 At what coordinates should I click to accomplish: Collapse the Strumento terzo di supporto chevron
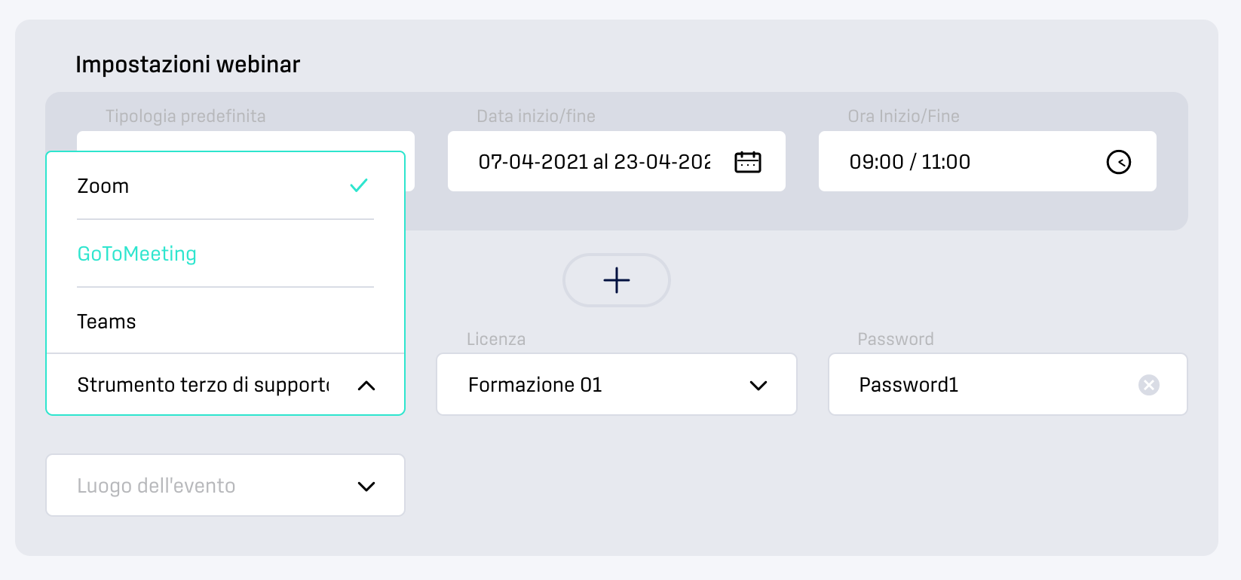tap(366, 386)
